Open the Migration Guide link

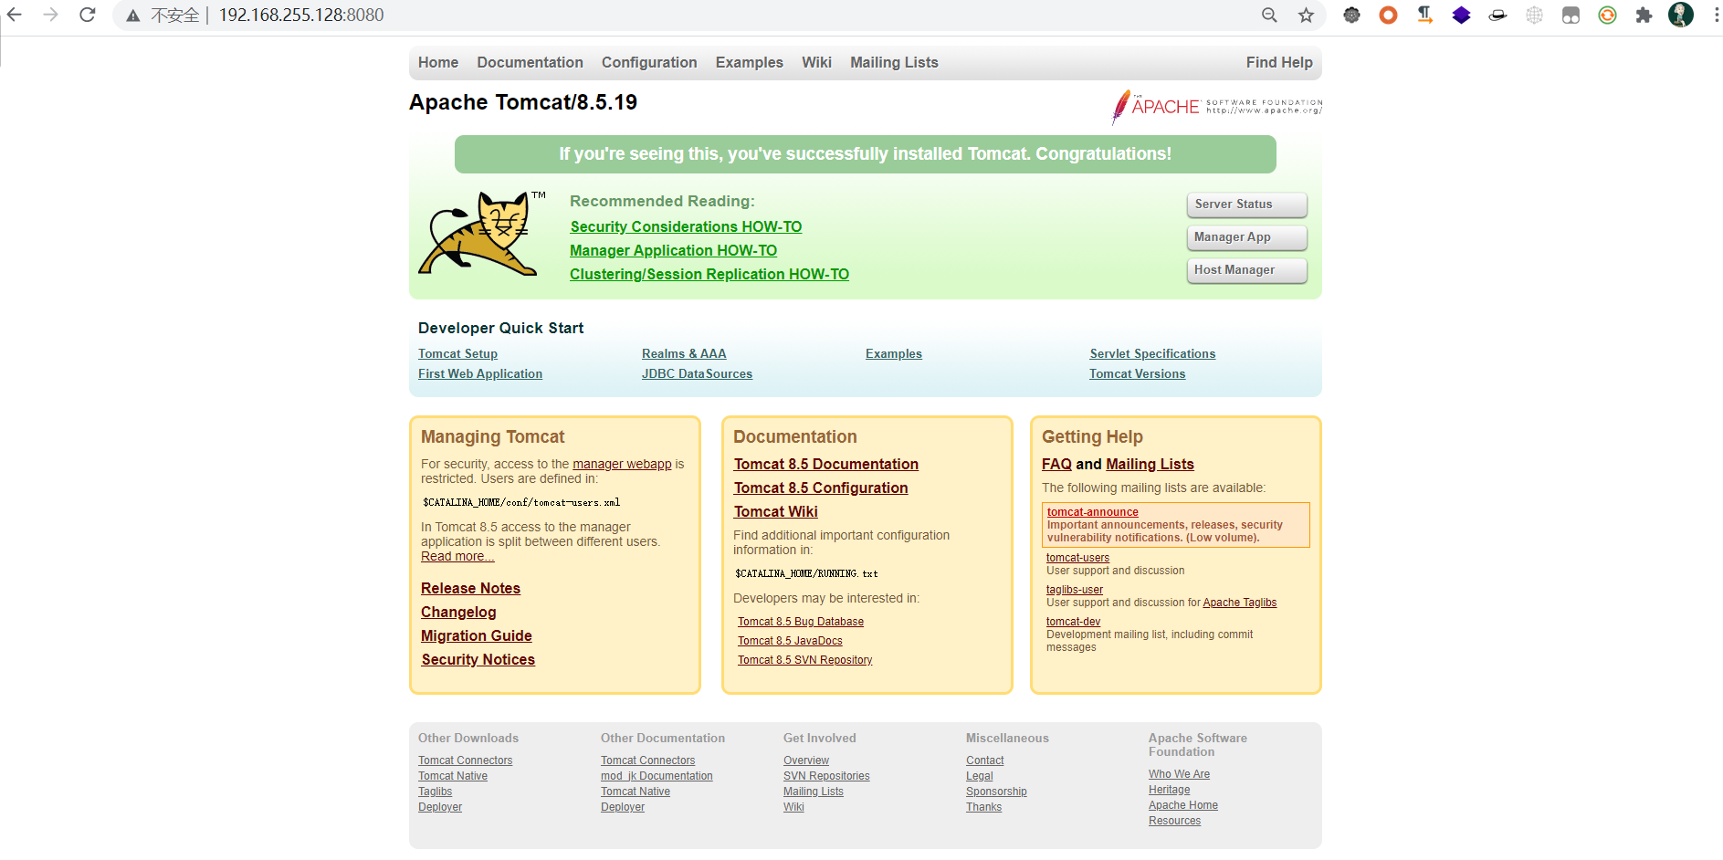point(476,635)
